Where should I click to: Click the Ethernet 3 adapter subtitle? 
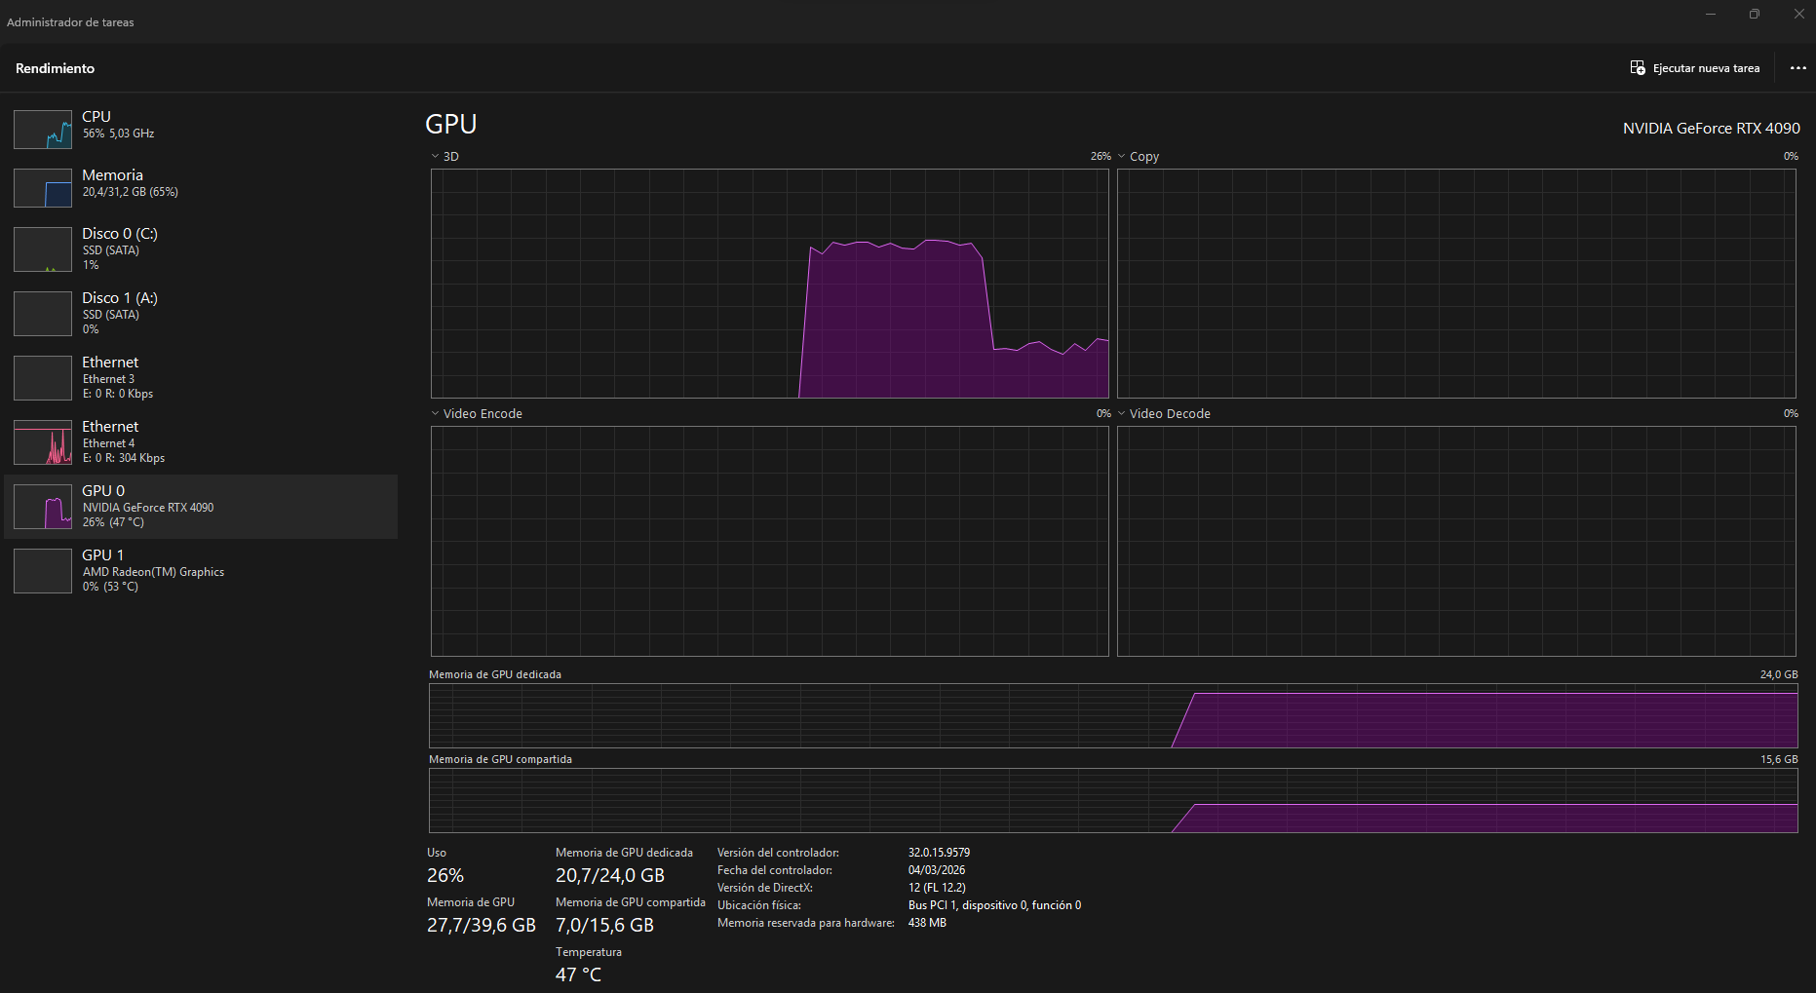(108, 379)
